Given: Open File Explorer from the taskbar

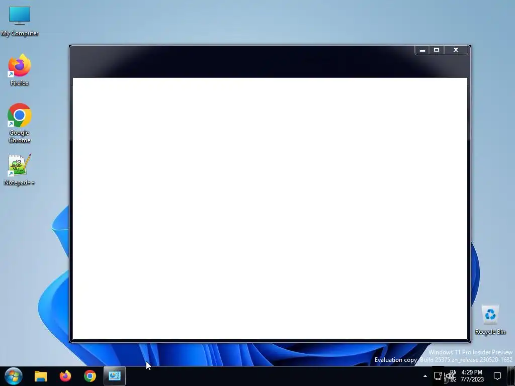Looking at the screenshot, I should [41, 376].
